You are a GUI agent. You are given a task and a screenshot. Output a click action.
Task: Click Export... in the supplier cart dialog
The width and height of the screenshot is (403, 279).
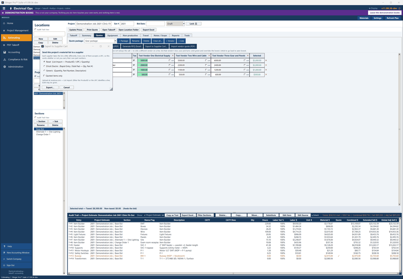click(x=50, y=87)
